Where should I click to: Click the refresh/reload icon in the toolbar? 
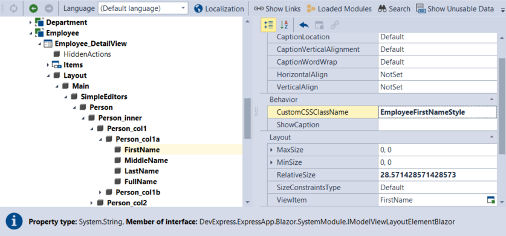click(x=13, y=8)
